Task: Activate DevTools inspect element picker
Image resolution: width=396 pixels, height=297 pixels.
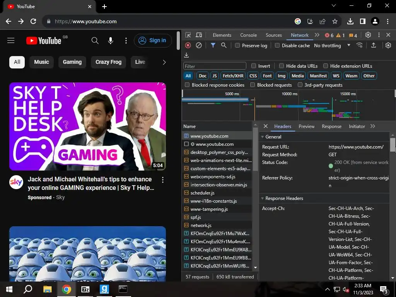Action: coord(188,35)
